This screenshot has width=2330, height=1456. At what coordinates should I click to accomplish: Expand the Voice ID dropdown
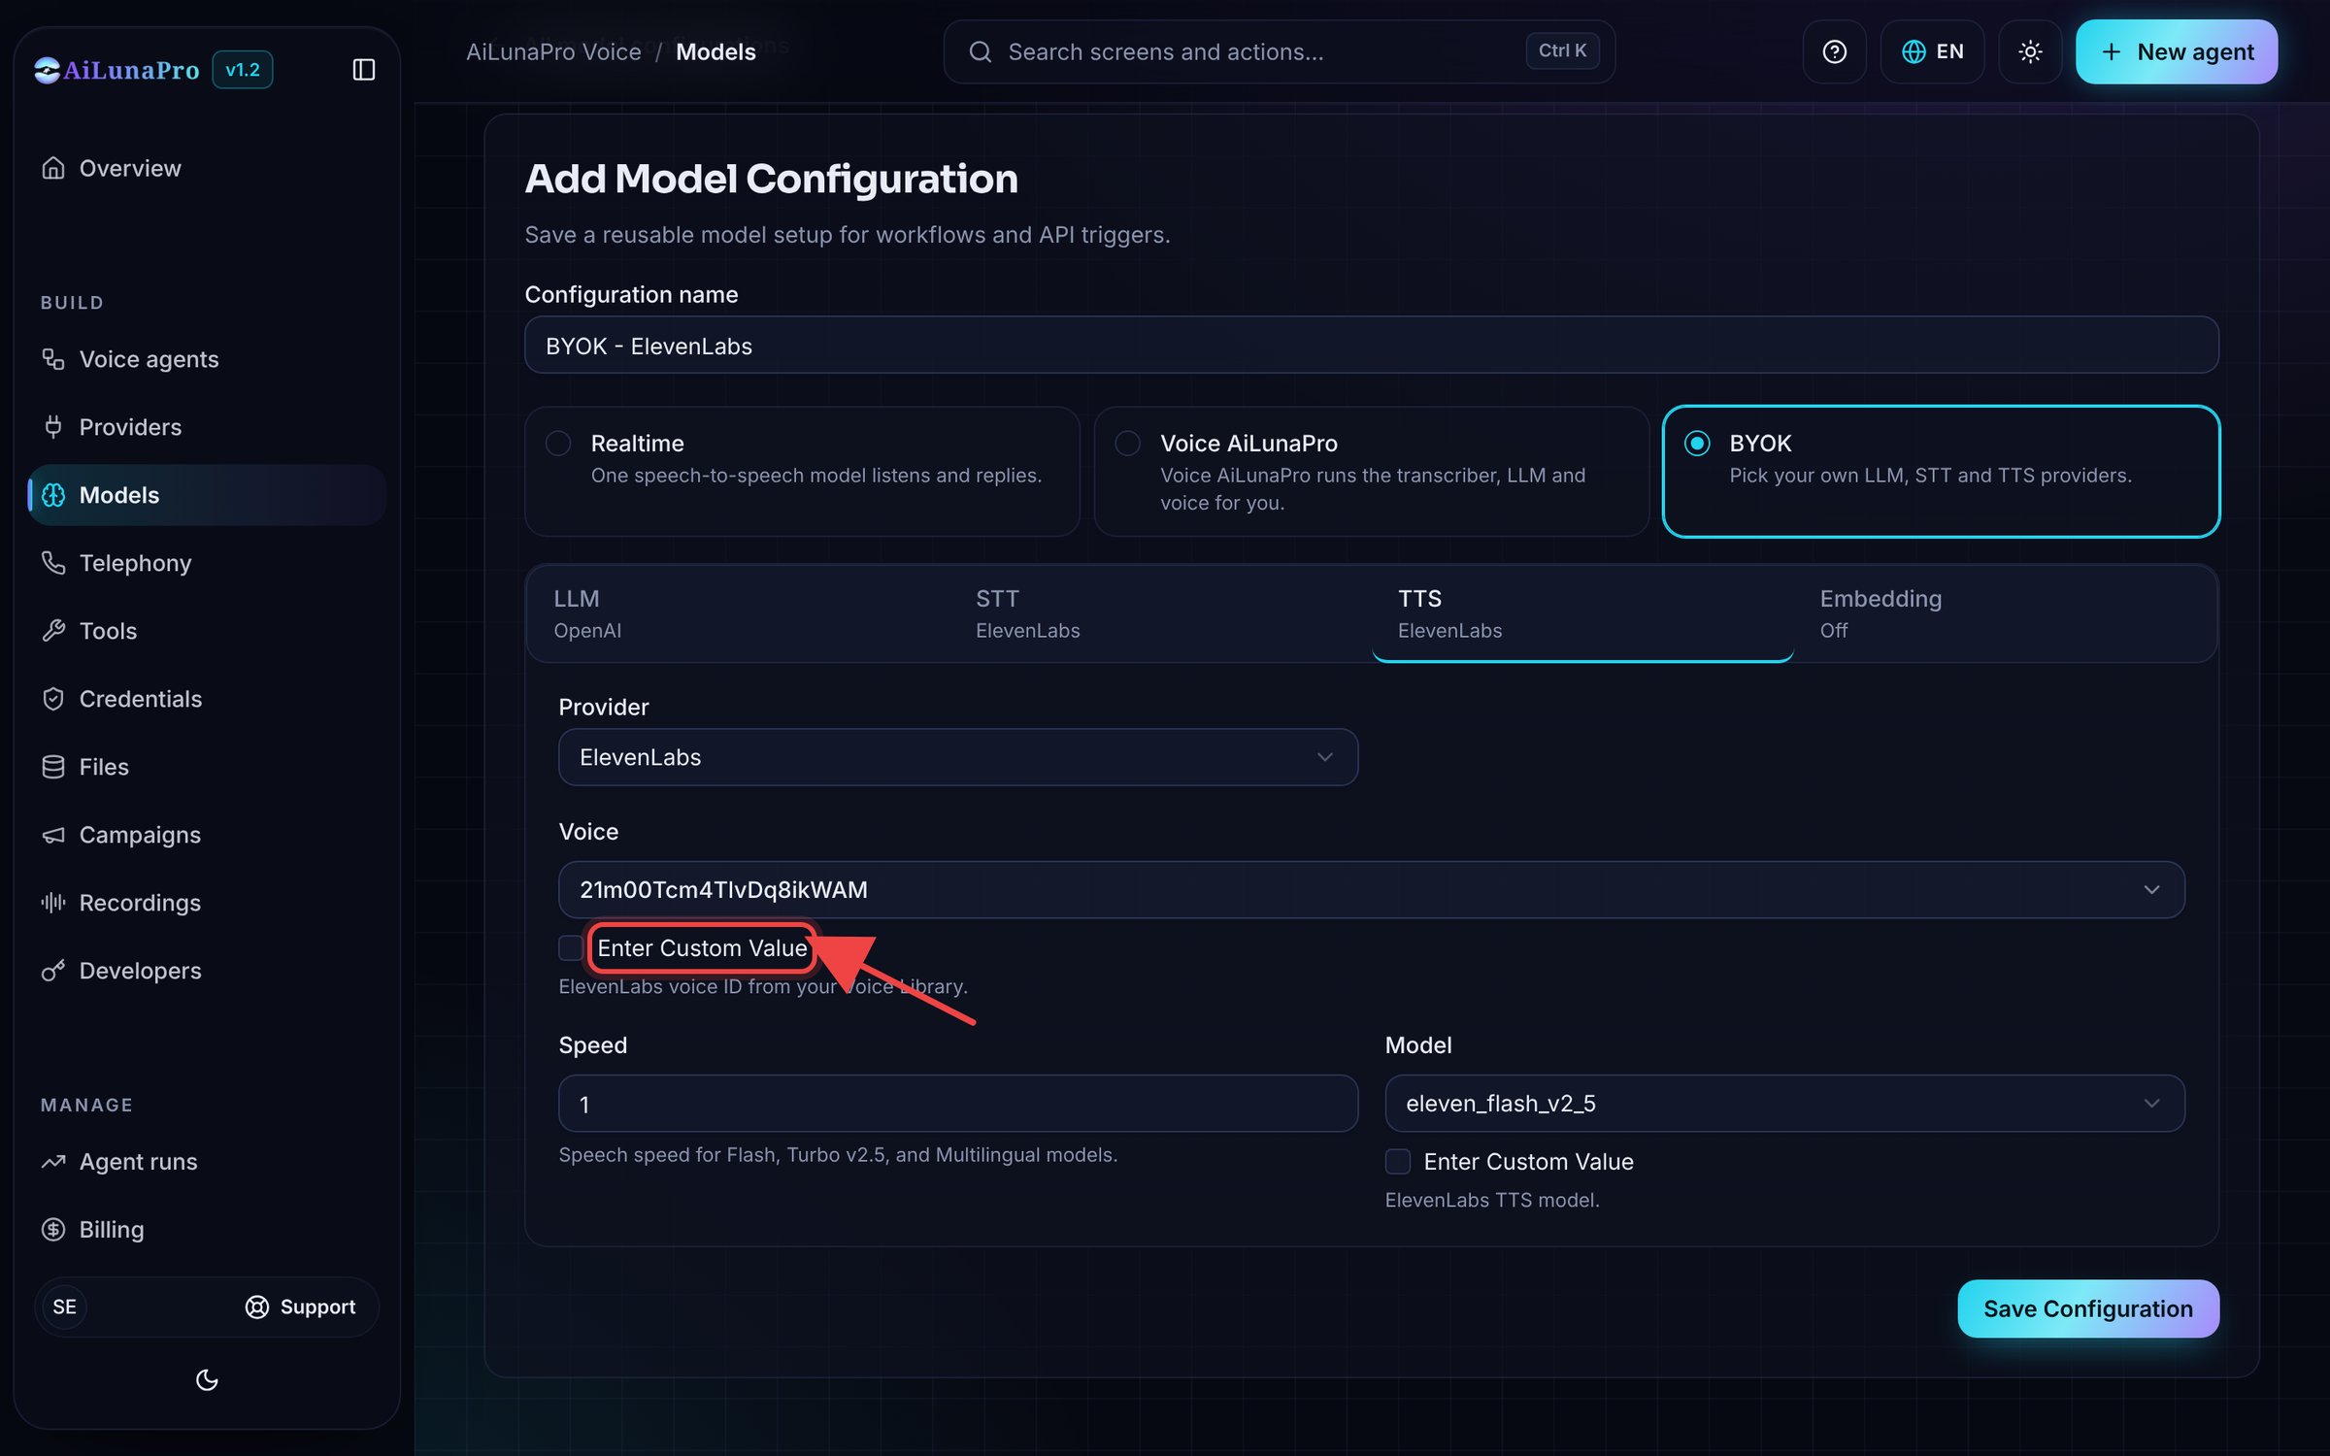tap(1372, 890)
